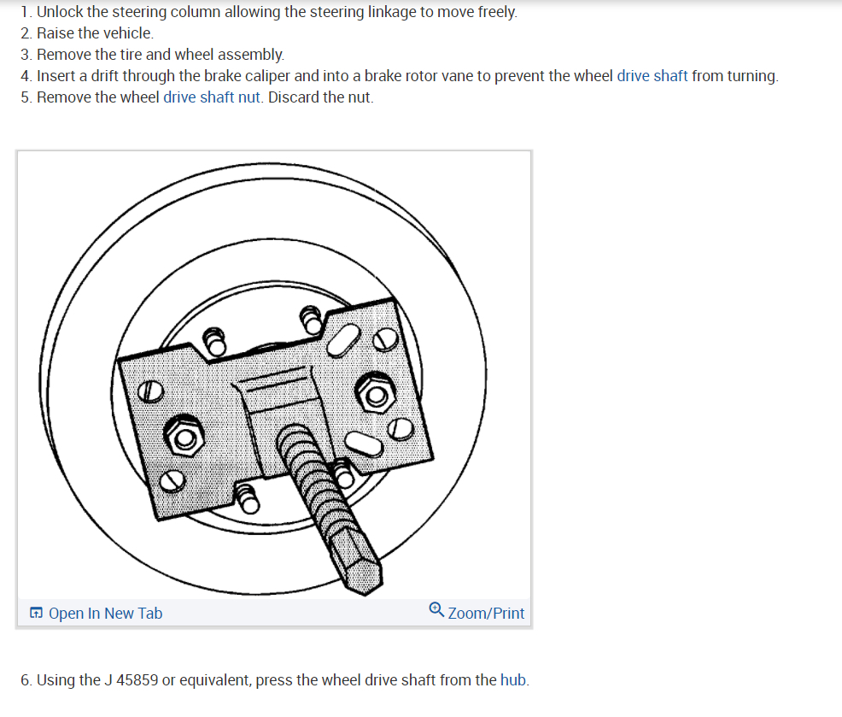Open the 'drive shaft' link in step 4
This screenshot has height=717, width=842.
[x=652, y=76]
